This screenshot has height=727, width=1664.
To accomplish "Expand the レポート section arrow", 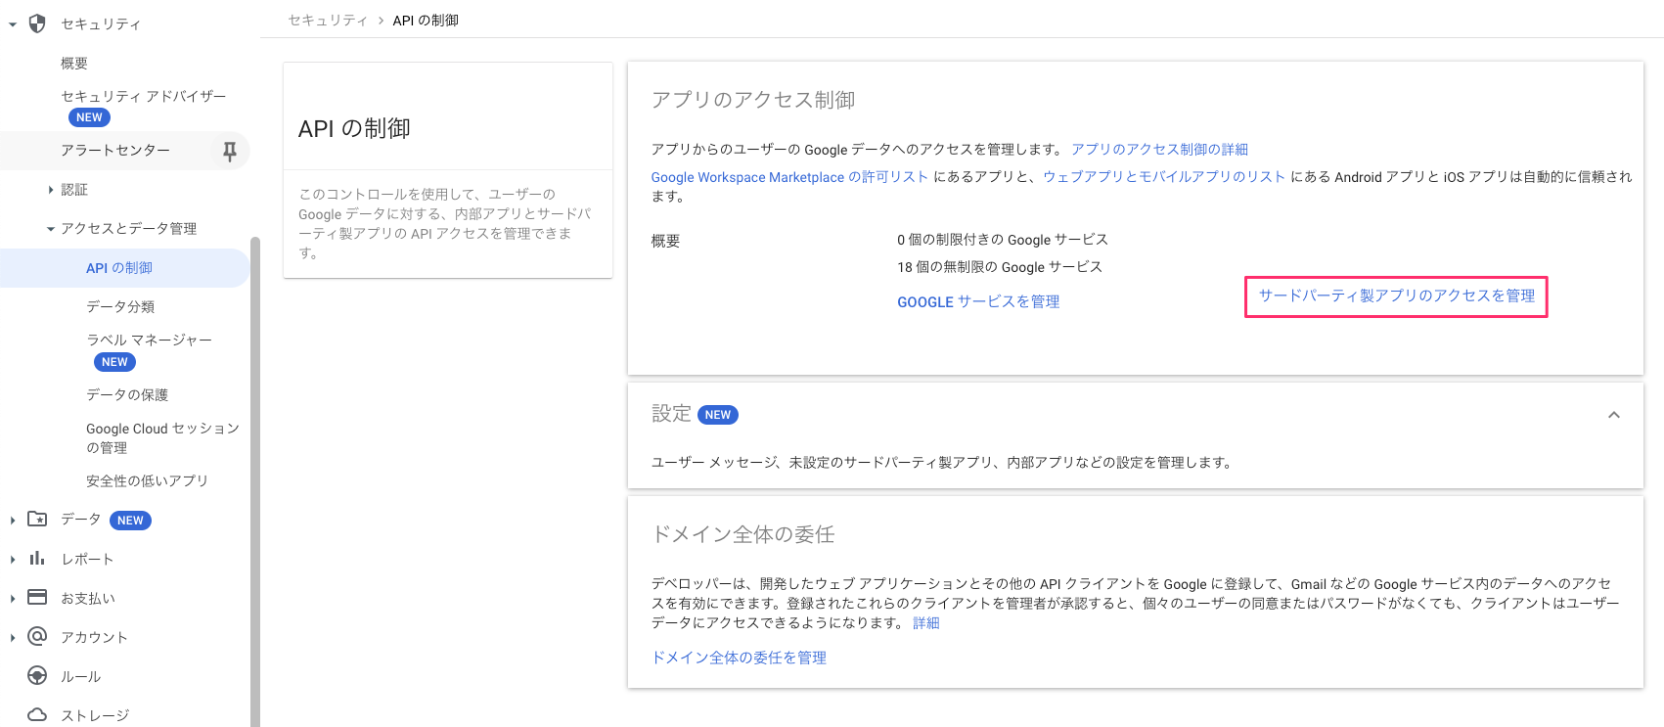I will tap(13, 560).
